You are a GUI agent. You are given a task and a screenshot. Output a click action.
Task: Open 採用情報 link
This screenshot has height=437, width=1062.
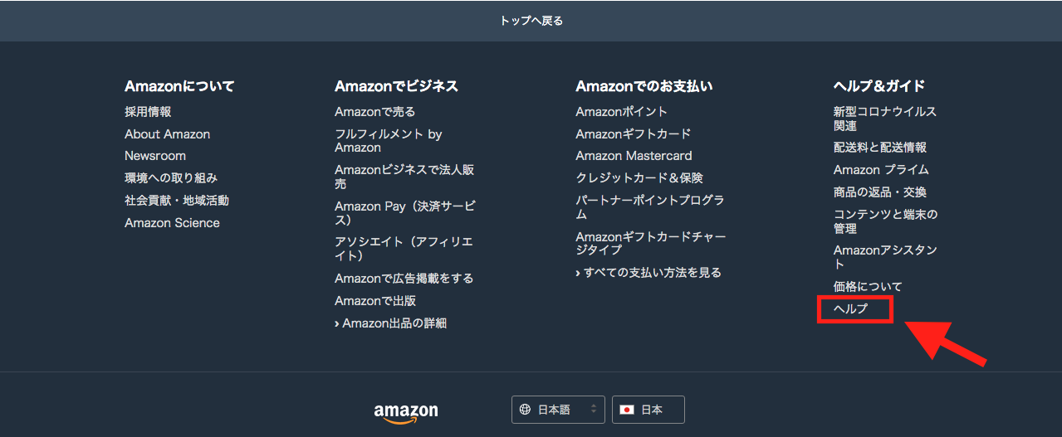[148, 112]
